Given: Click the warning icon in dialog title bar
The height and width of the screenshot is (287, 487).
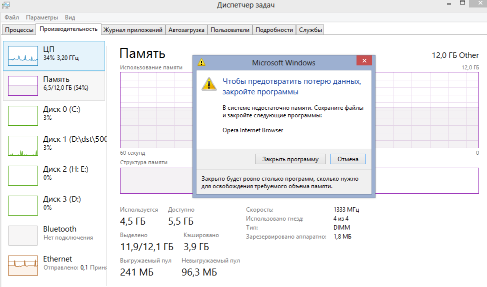Looking at the screenshot, I should [201, 62].
